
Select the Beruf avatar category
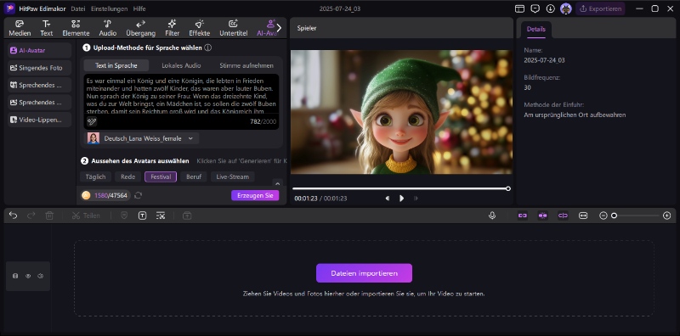point(194,176)
